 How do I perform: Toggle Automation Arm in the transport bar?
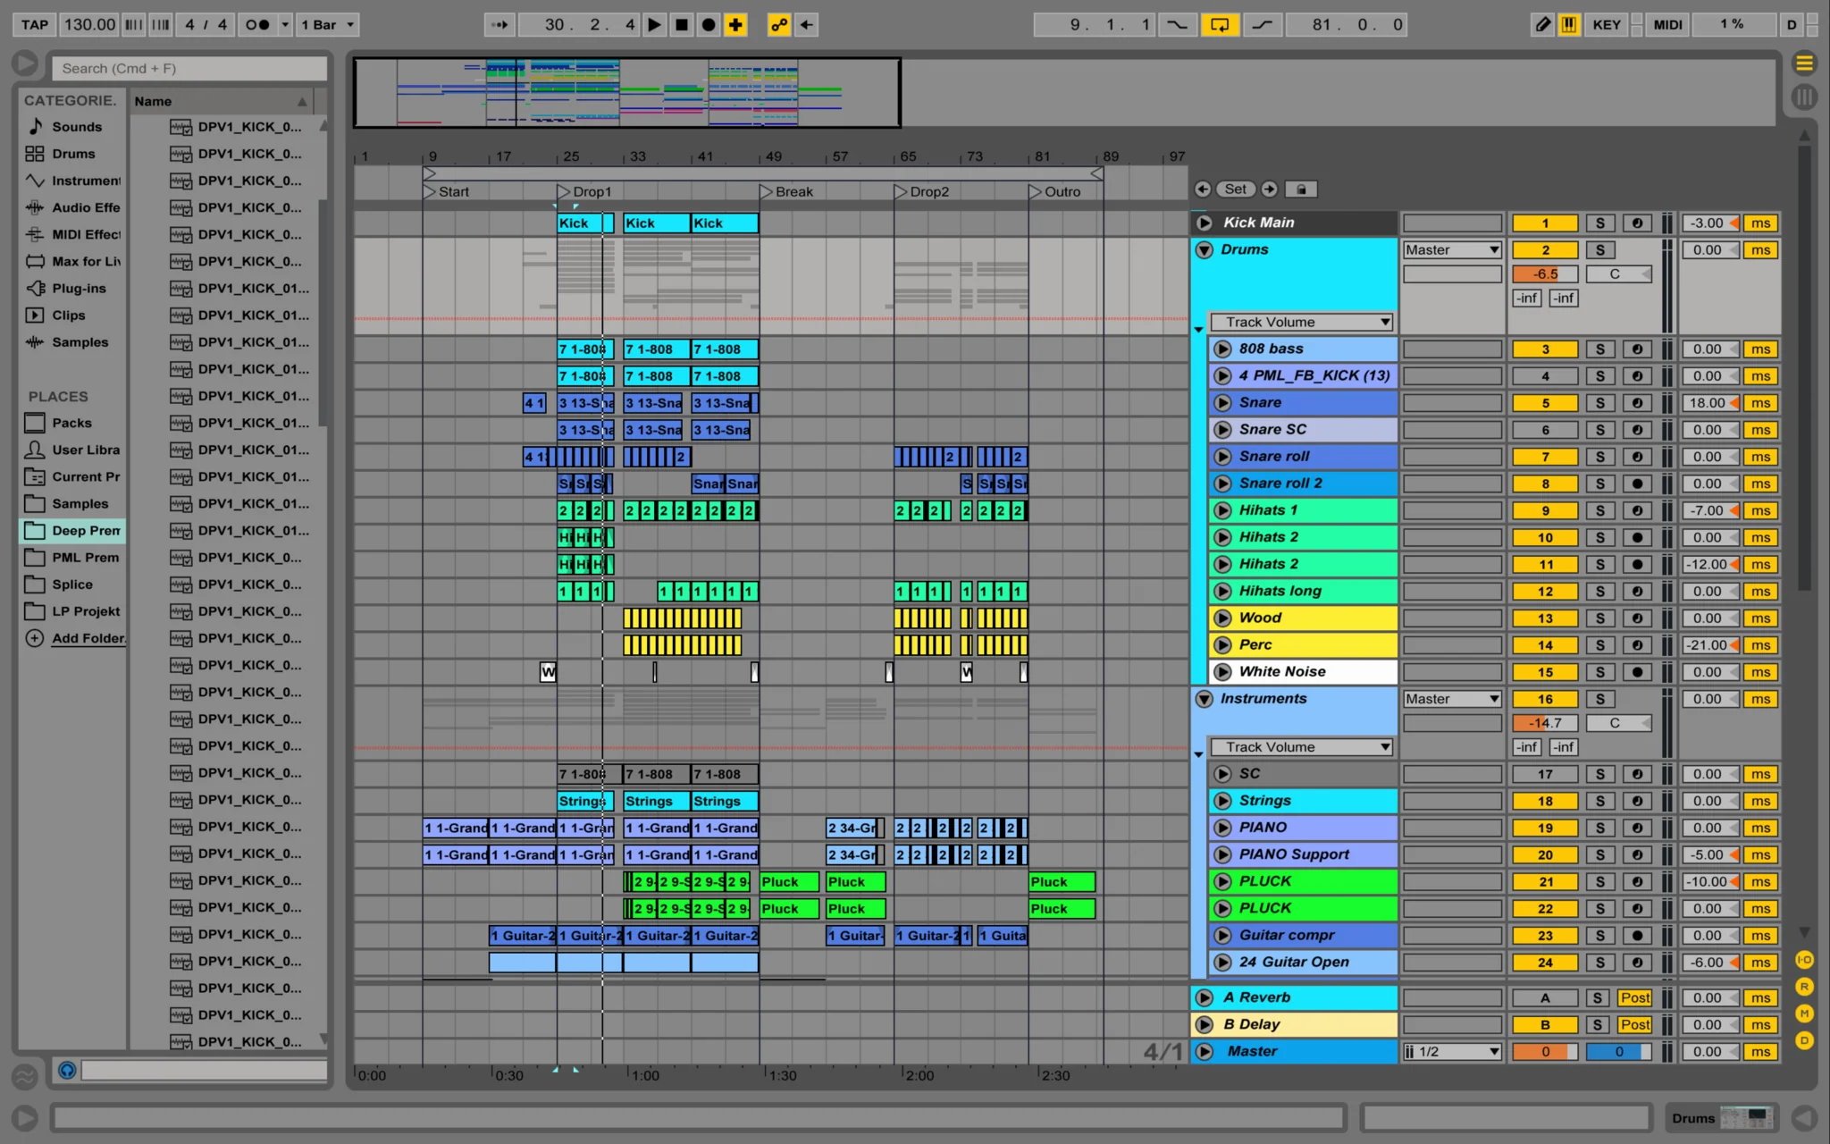(779, 25)
